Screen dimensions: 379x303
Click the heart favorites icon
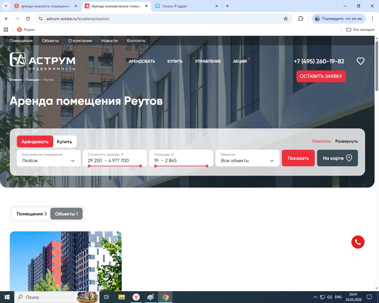click(x=360, y=61)
